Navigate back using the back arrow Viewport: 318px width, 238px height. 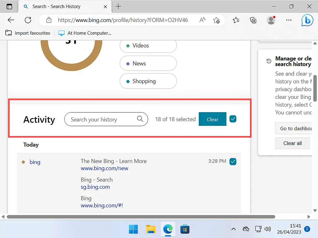point(11,20)
